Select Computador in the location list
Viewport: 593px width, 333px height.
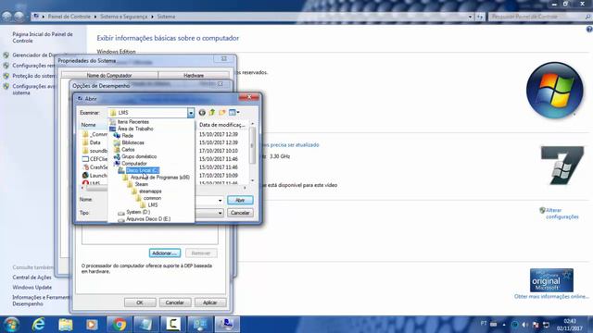point(133,164)
